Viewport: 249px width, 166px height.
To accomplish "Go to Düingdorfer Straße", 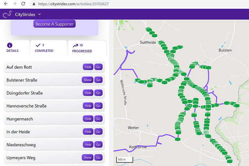I will (x=98, y=93).
